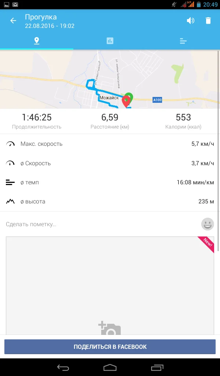Tap the Android back navigation button
Screen dimensions: 220x376
pos(63,367)
